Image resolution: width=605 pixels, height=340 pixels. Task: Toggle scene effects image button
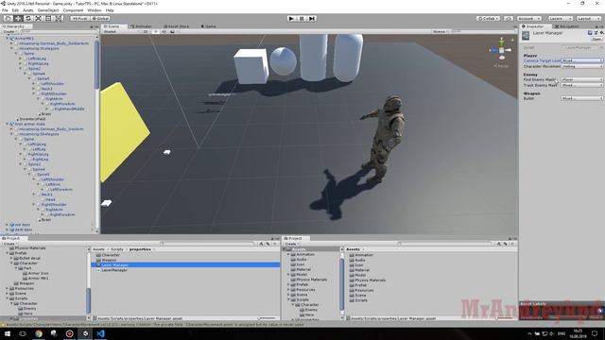172,31
